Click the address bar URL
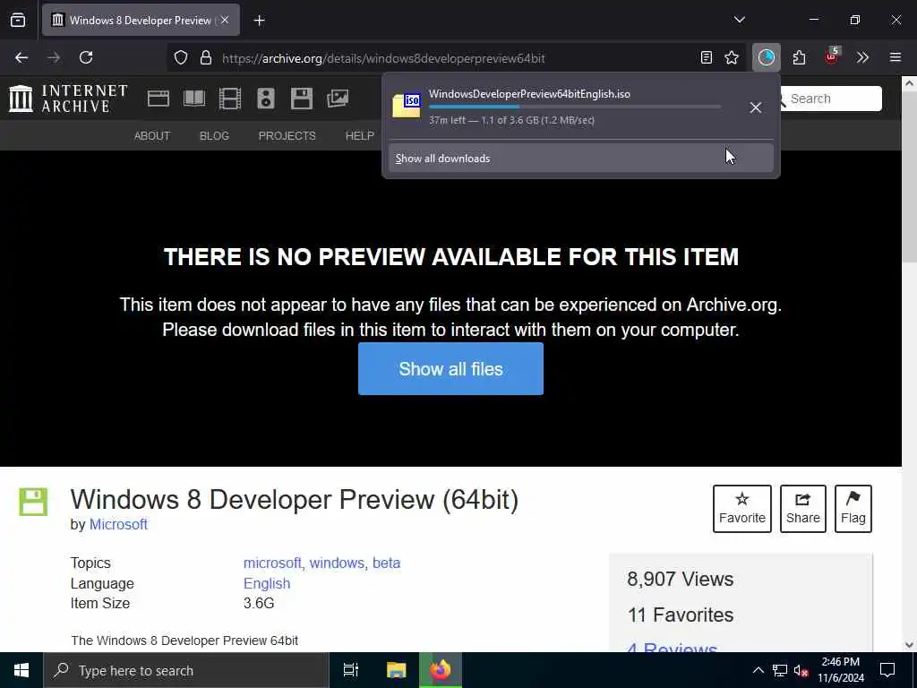 383,58
